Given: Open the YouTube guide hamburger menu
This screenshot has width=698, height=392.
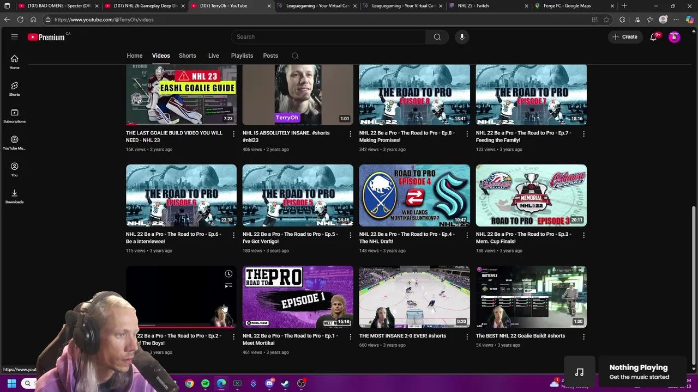Looking at the screenshot, I should 15,37.
